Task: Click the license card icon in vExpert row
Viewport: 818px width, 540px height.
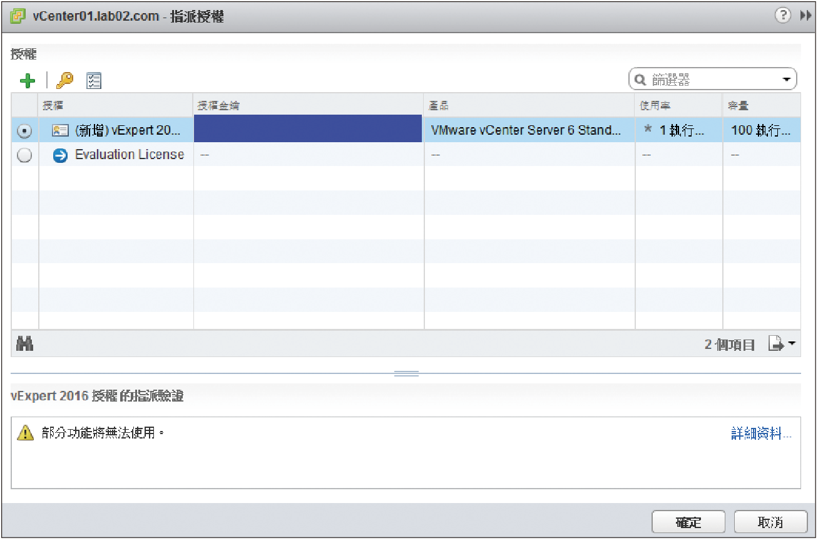Action: (60, 130)
